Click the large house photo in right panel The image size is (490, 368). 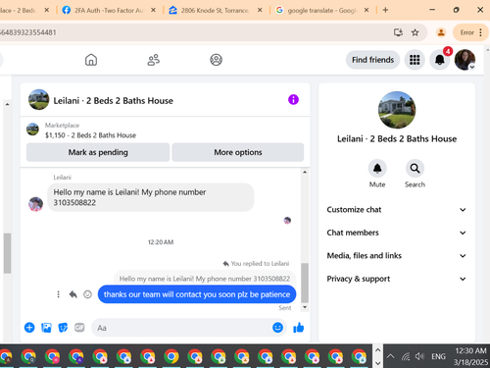tap(397, 110)
